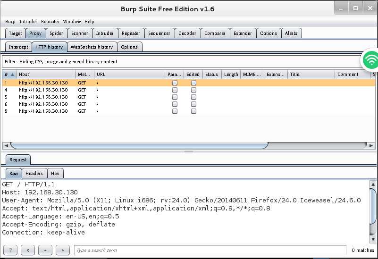
Task: Click the pane splitter handle
Action: point(188,151)
